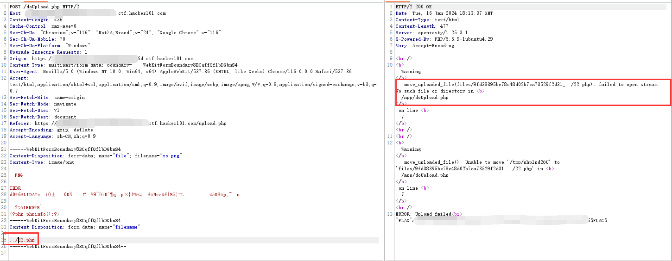672x261 pixels.
Task: Click the Origin header line
Action: pos(101,59)
